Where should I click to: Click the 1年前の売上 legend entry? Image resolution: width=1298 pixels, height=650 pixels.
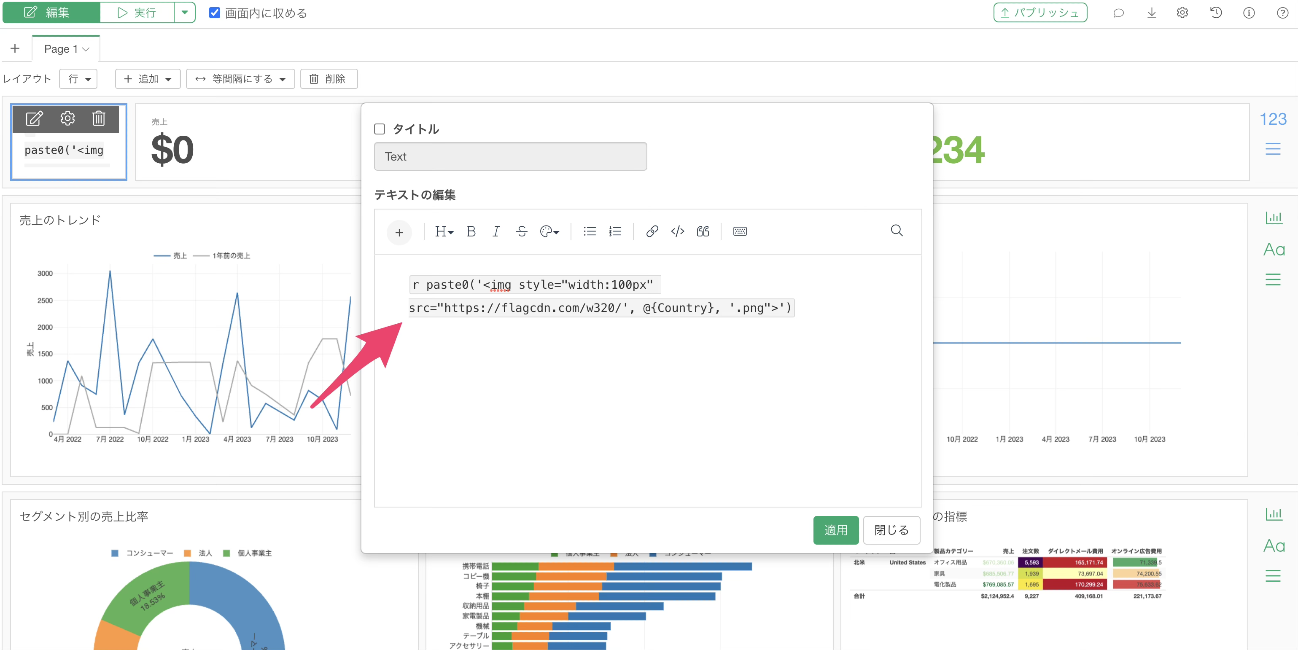tap(222, 256)
